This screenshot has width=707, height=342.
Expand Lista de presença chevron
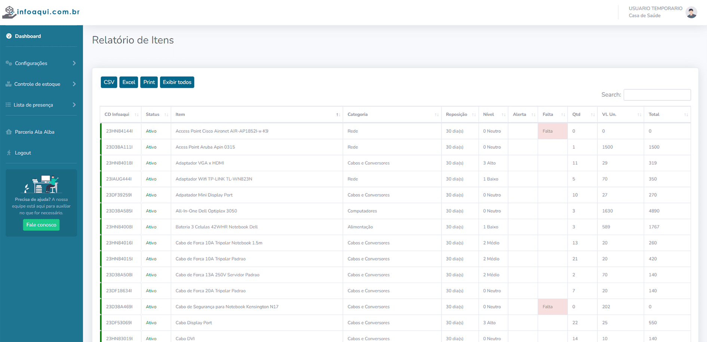point(74,105)
